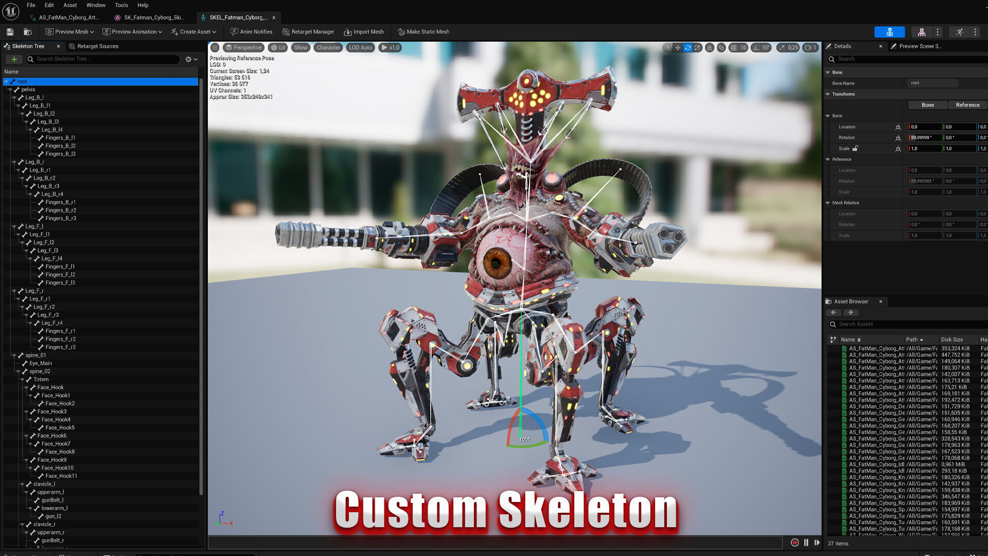Screen dimensions: 988x556
Task: Collapse the pelvis bone in tree
Action: pos(10,90)
